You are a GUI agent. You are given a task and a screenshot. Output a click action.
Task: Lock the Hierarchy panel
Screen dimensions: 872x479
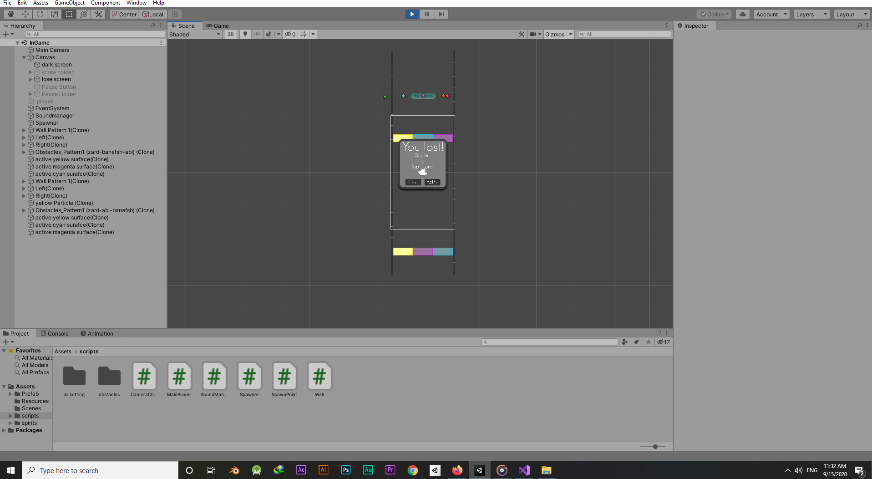point(153,25)
